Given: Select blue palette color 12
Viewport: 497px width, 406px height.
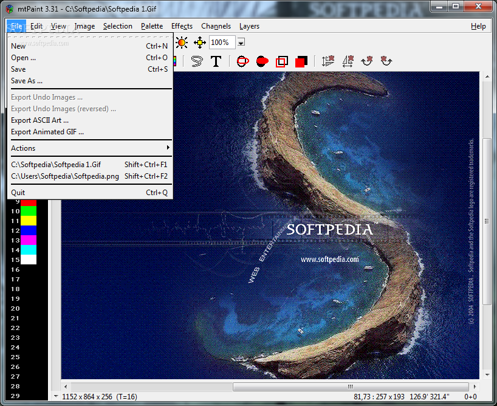Looking at the screenshot, I should click(x=29, y=230).
